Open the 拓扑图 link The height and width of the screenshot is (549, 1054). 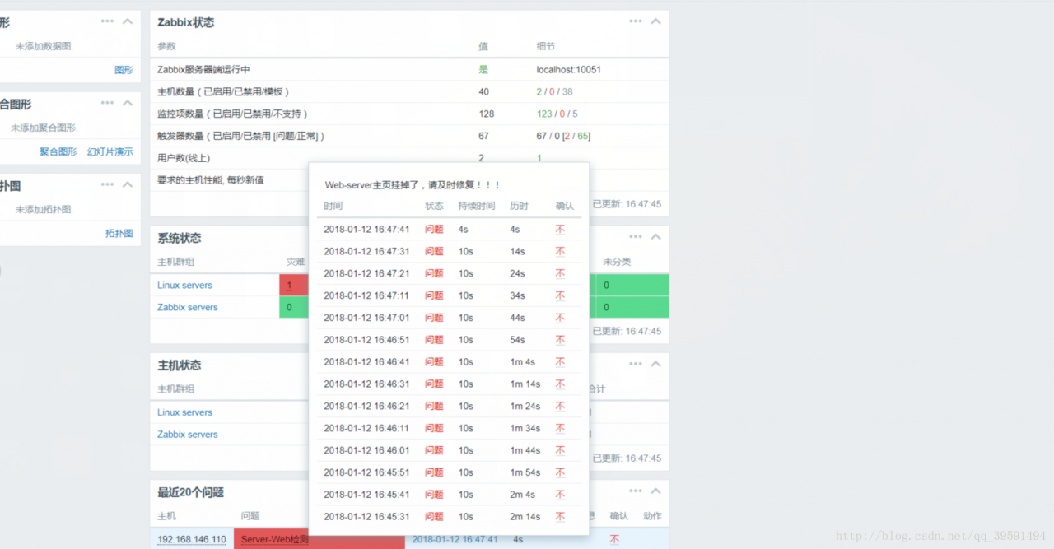pyautogui.click(x=119, y=233)
